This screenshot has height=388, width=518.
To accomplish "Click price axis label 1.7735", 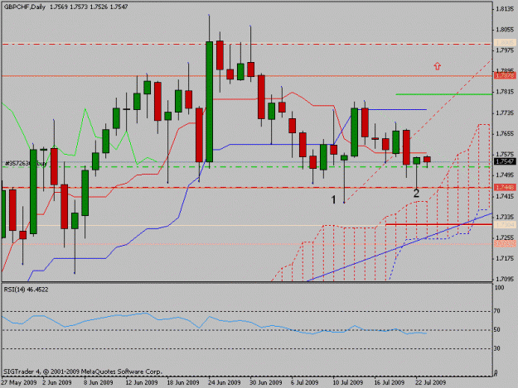I will tap(505, 113).
